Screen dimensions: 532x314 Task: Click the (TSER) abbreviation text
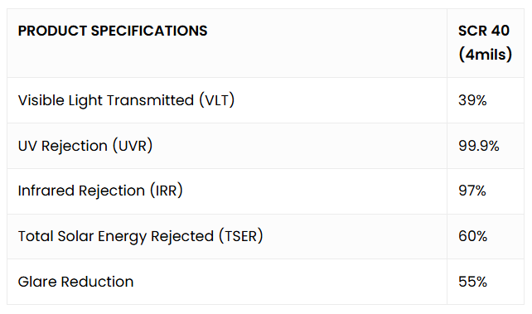click(241, 236)
